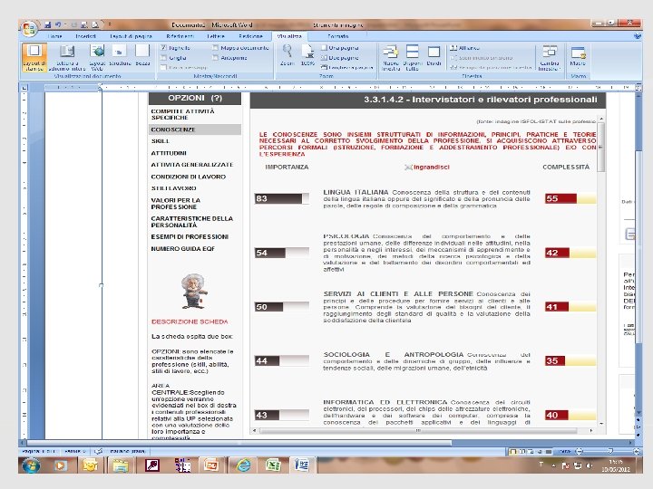Screen dimensions: 653x489
Task: Click Disponi tutto windows icon
Action: coord(412,57)
